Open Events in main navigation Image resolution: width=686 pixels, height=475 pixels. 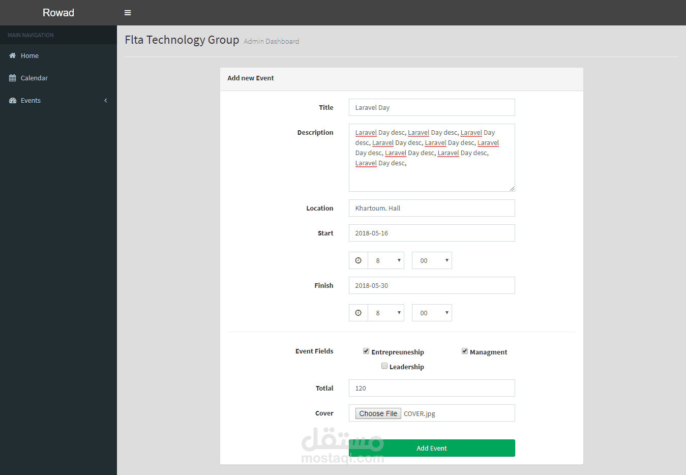pyautogui.click(x=58, y=100)
